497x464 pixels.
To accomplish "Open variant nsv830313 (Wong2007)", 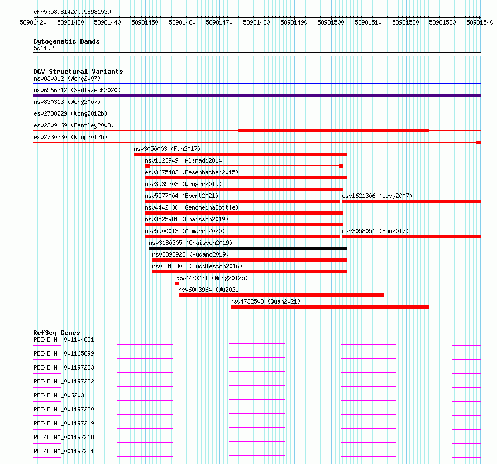I will 67,102.
